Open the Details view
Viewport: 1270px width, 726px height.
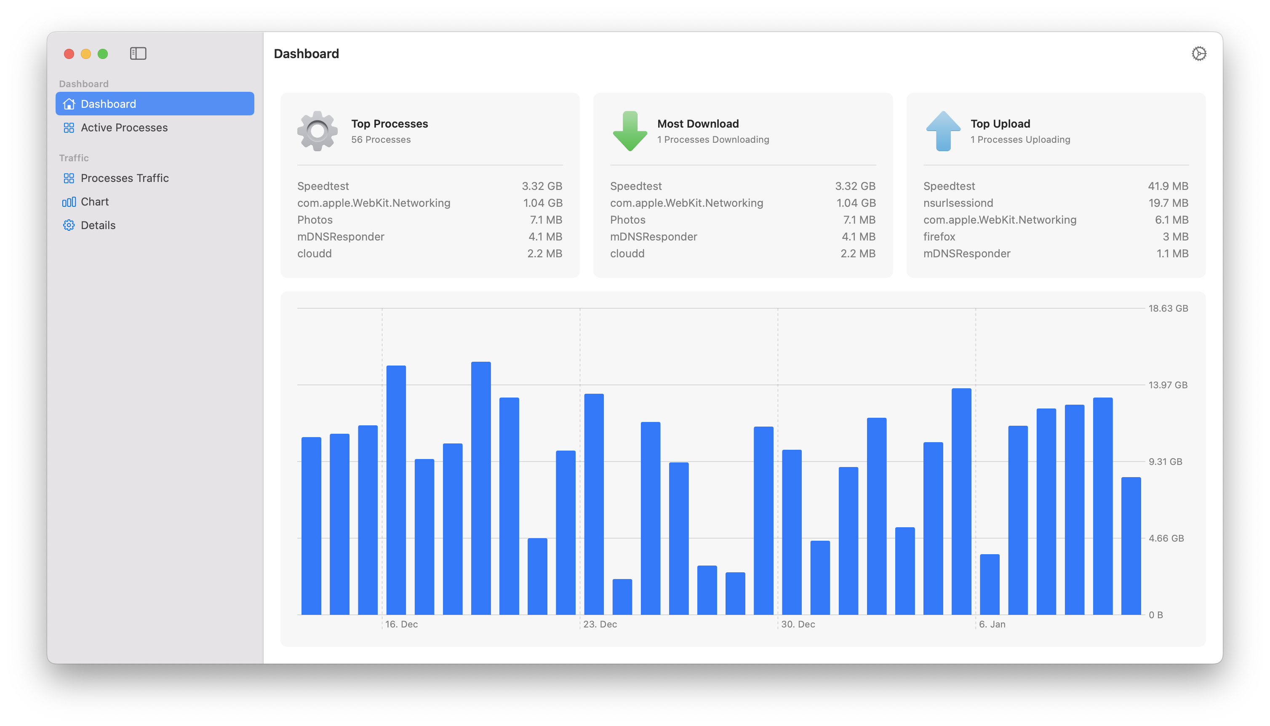pos(155,225)
